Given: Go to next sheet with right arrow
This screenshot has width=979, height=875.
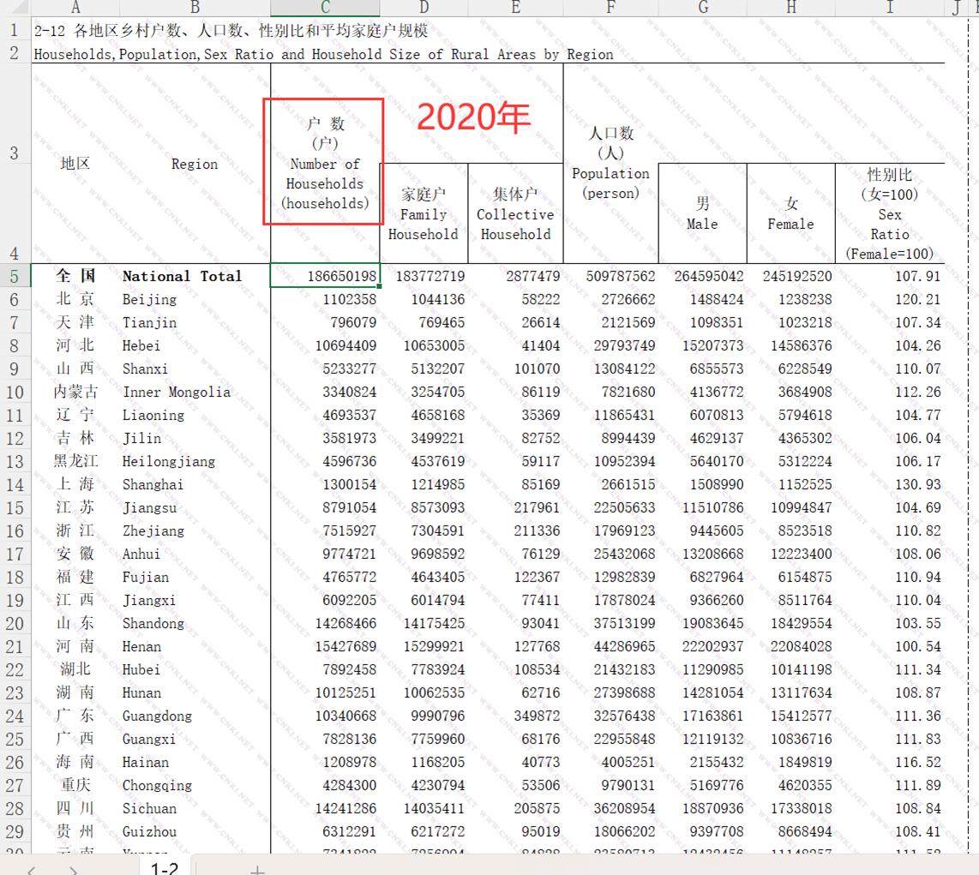Looking at the screenshot, I should click(73, 870).
